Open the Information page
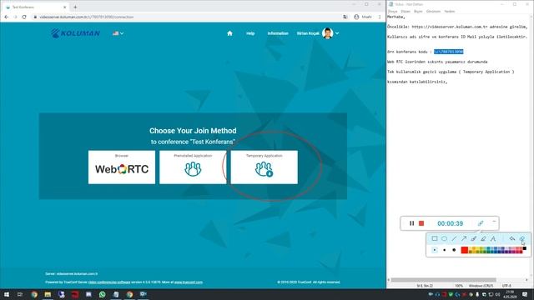 (x=278, y=33)
